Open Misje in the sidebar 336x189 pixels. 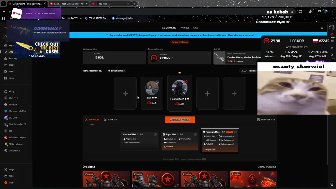tap(9, 170)
